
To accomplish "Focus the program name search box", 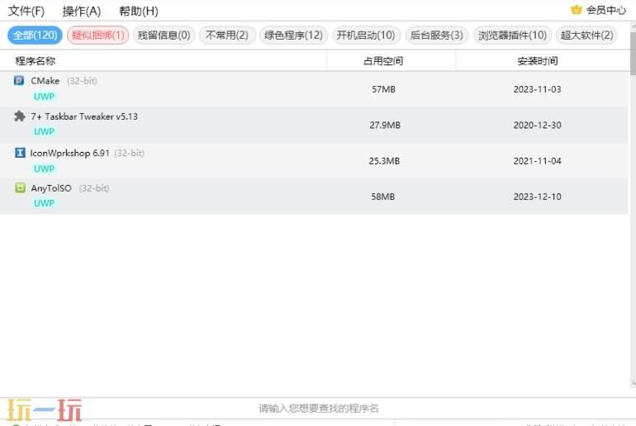I will (x=318, y=408).
